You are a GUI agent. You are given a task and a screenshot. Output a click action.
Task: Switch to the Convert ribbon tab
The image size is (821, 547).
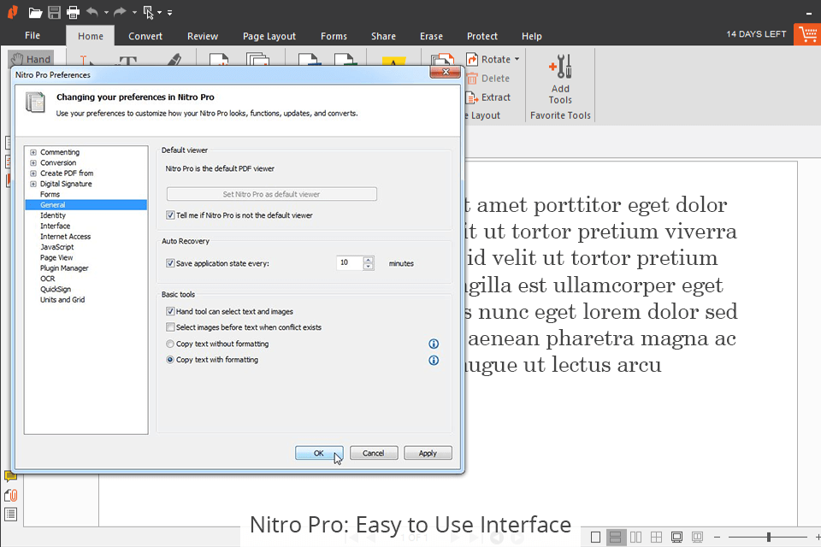[145, 36]
